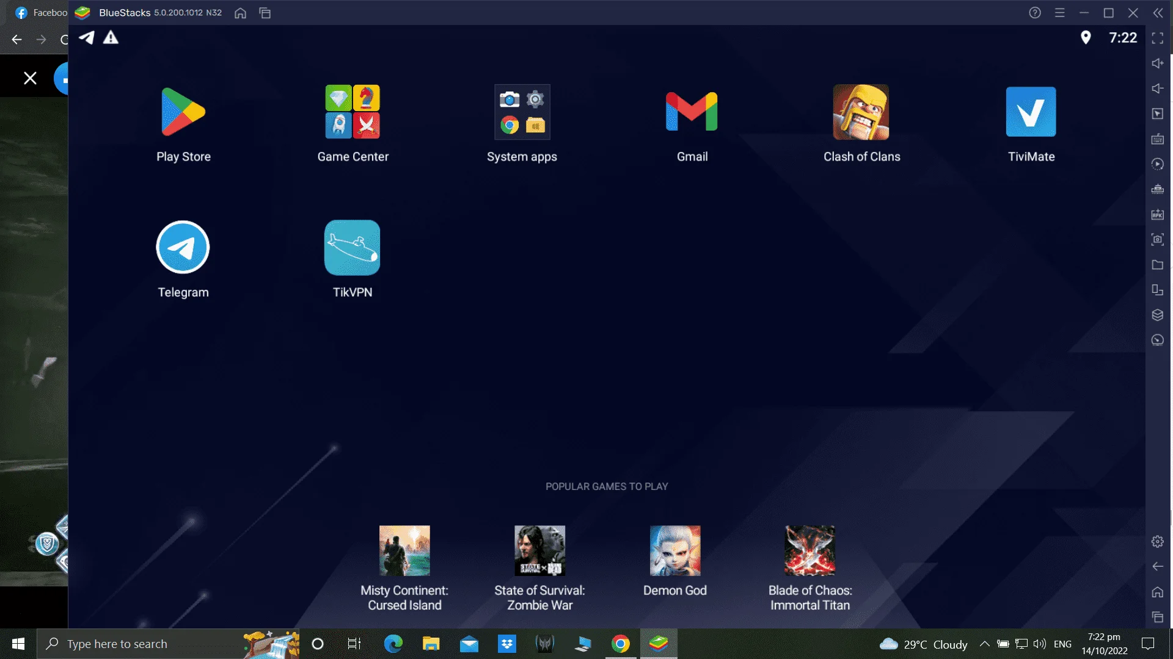Go back in the browser window
Screen dimensions: 1173x659
[16, 40]
